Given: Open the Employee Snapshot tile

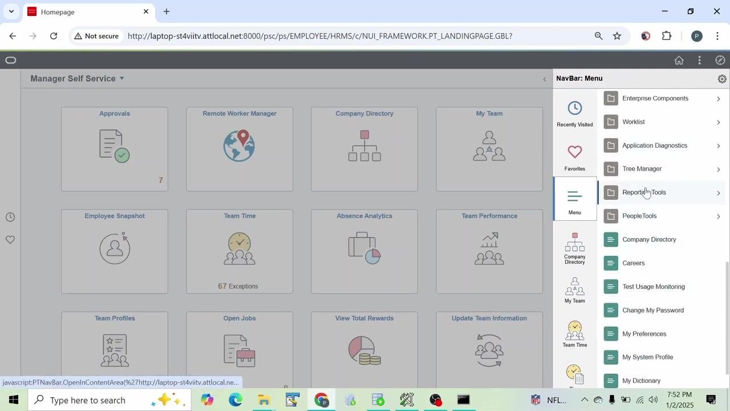Looking at the screenshot, I should click(115, 251).
